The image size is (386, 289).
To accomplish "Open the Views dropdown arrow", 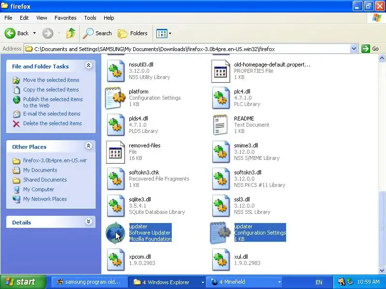I will click(170, 33).
